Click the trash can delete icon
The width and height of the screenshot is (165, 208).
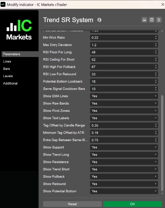point(159,20)
